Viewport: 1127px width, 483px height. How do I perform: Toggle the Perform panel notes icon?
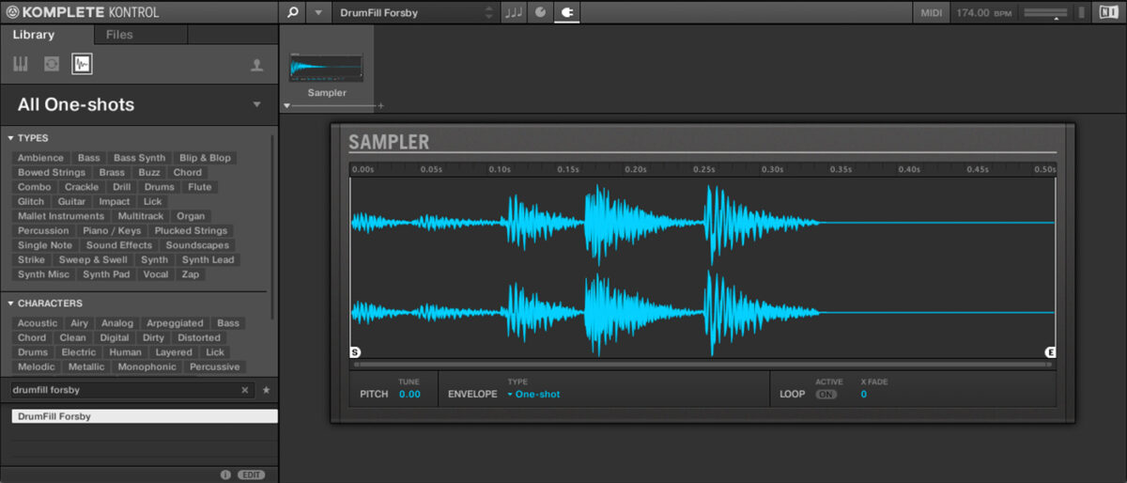click(x=514, y=12)
